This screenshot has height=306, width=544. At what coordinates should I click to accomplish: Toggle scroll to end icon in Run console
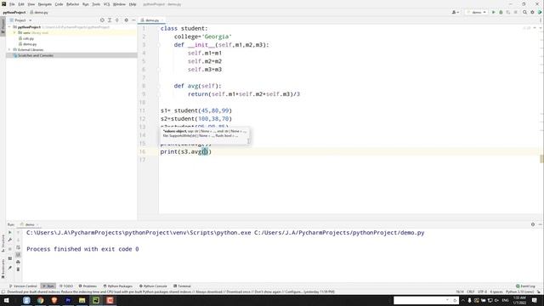(x=18, y=255)
